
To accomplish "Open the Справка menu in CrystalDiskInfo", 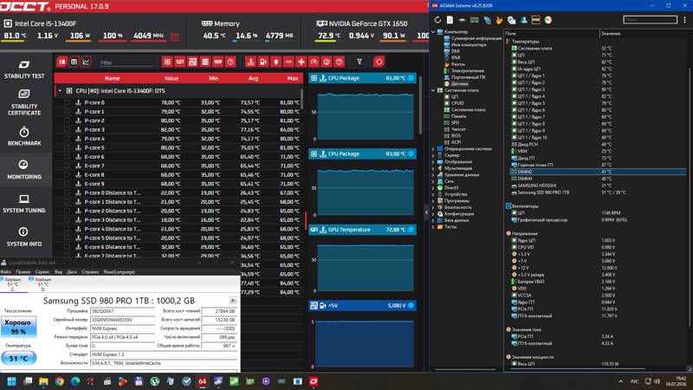I will coord(90,272).
